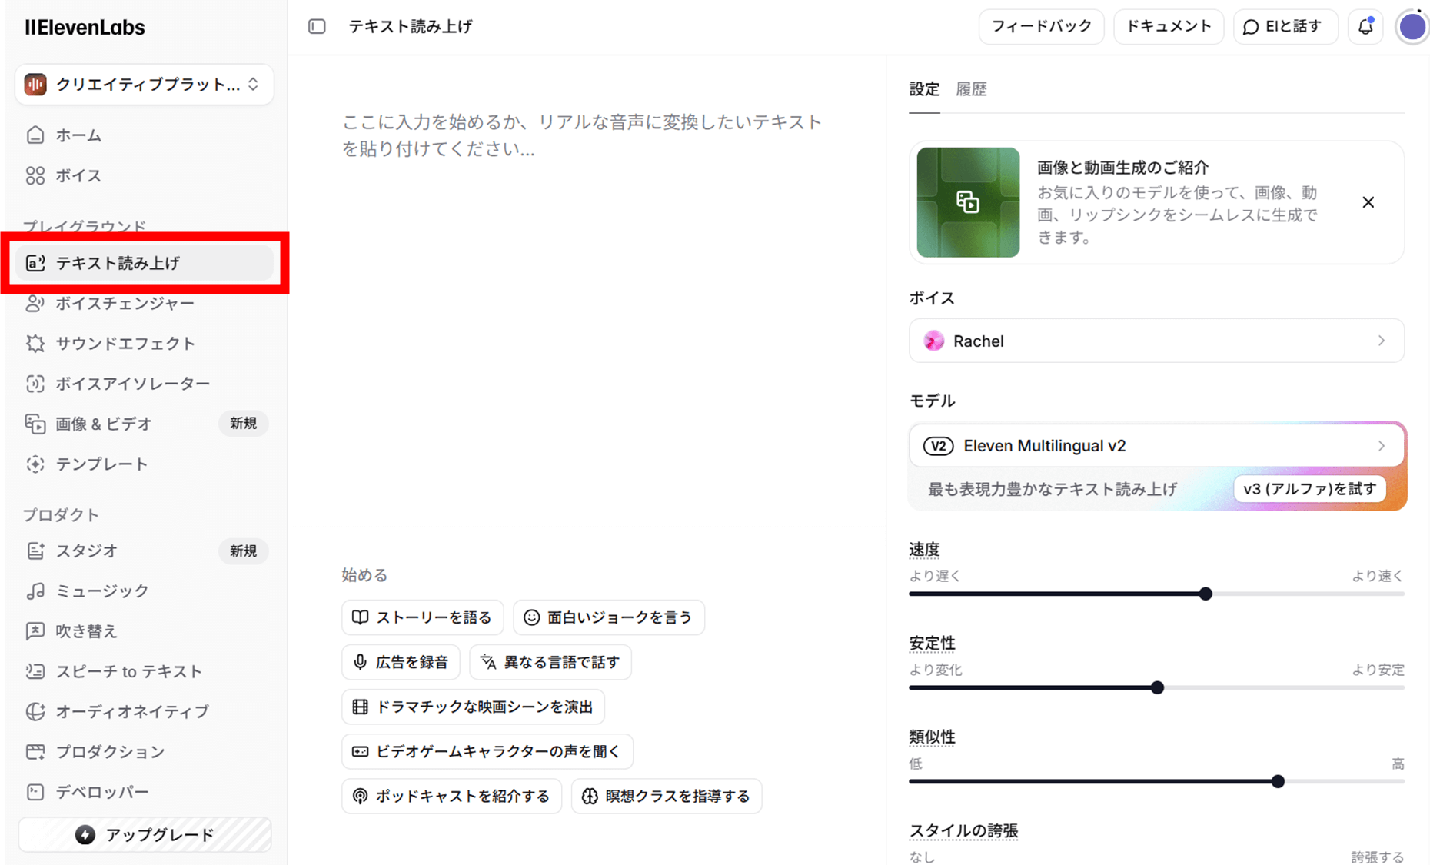Toggle the sidebar collapse icon
This screenshot has height=865, width=1430.
(317, 27)
